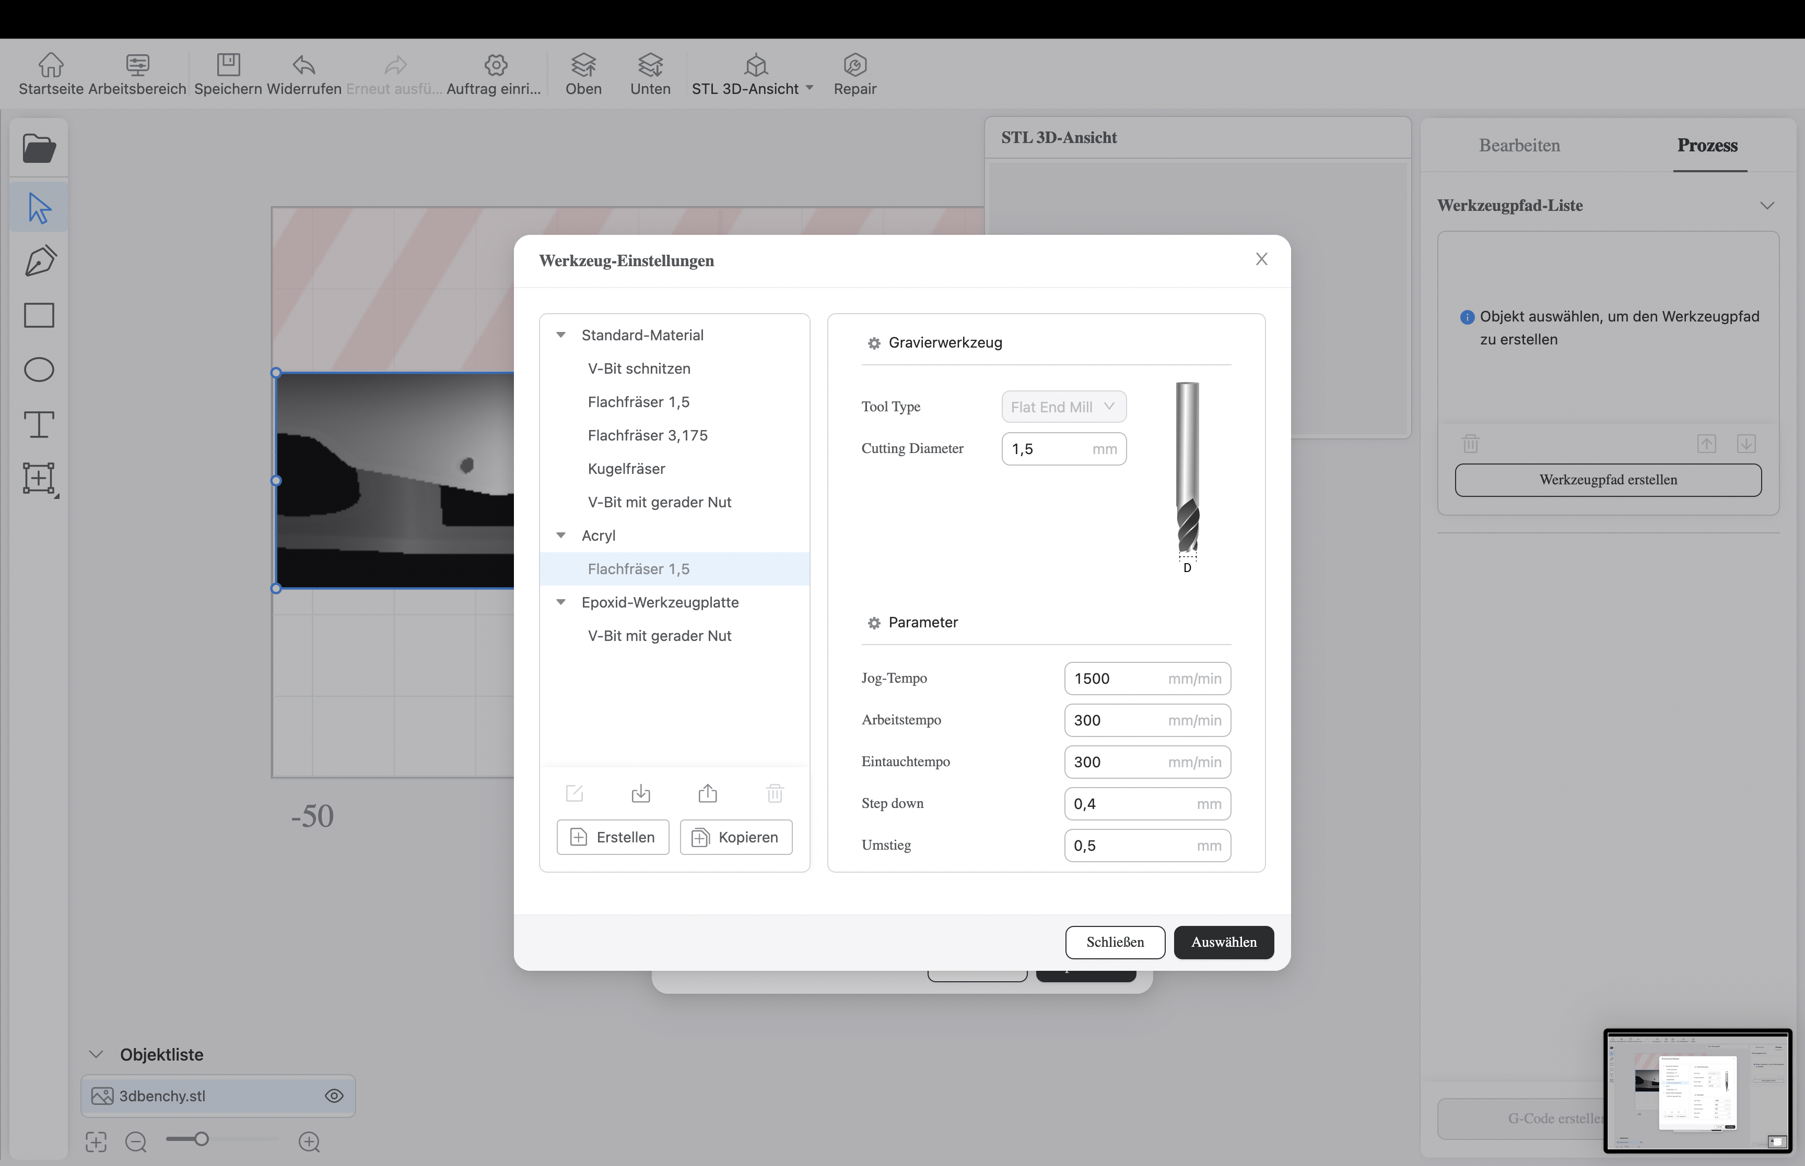Select the Text tool
The height and width of the screenshot is (1166, 1805).
coord(39,424)
